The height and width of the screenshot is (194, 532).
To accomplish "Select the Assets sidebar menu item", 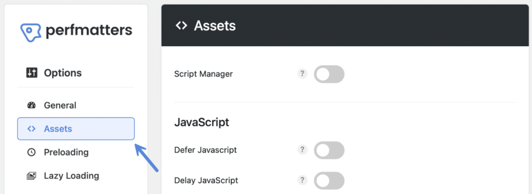I will click(x=76, y=129).
